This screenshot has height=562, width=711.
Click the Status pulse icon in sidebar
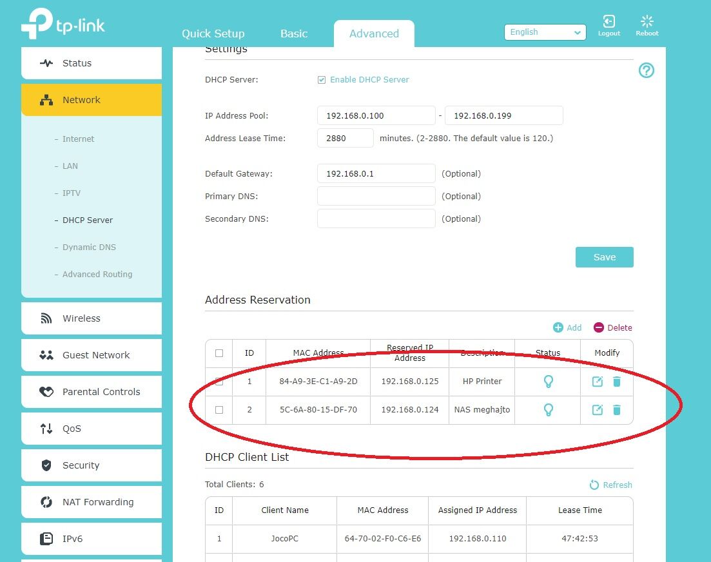(46, 63)
